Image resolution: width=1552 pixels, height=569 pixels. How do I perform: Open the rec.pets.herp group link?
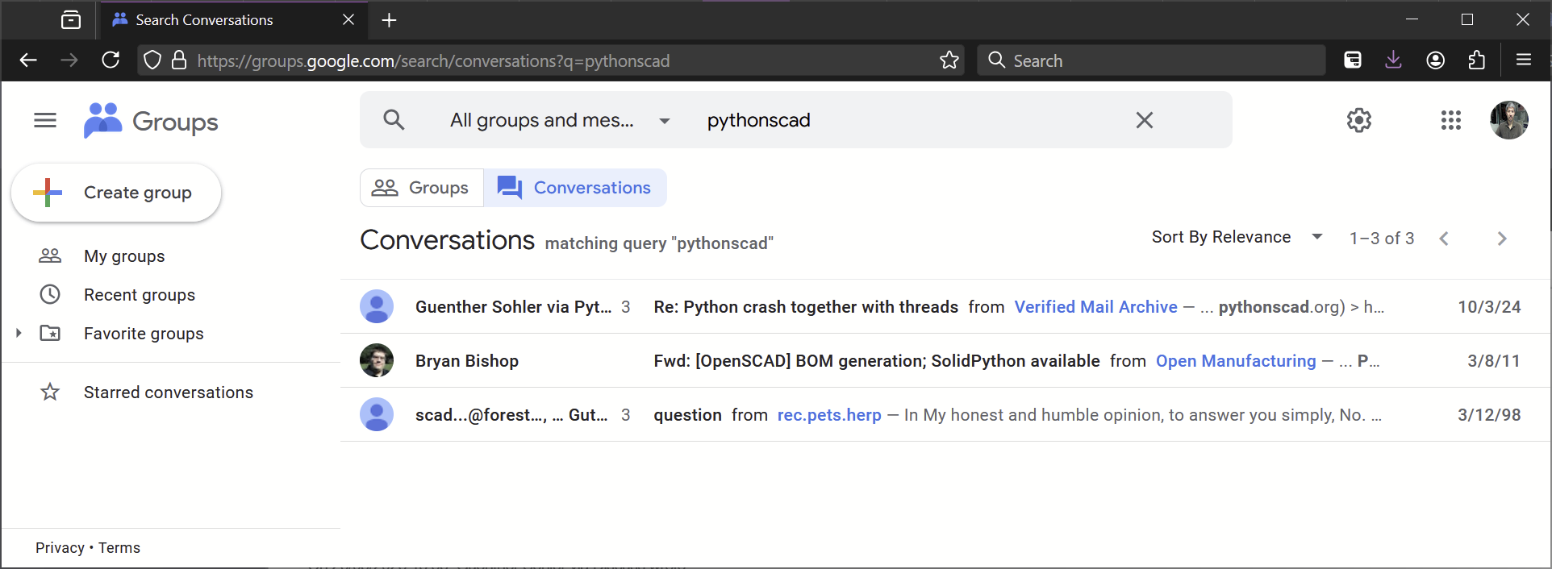[828, 415]
